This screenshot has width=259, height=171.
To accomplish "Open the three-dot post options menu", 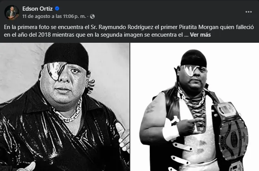I will [x=248, y=12].
